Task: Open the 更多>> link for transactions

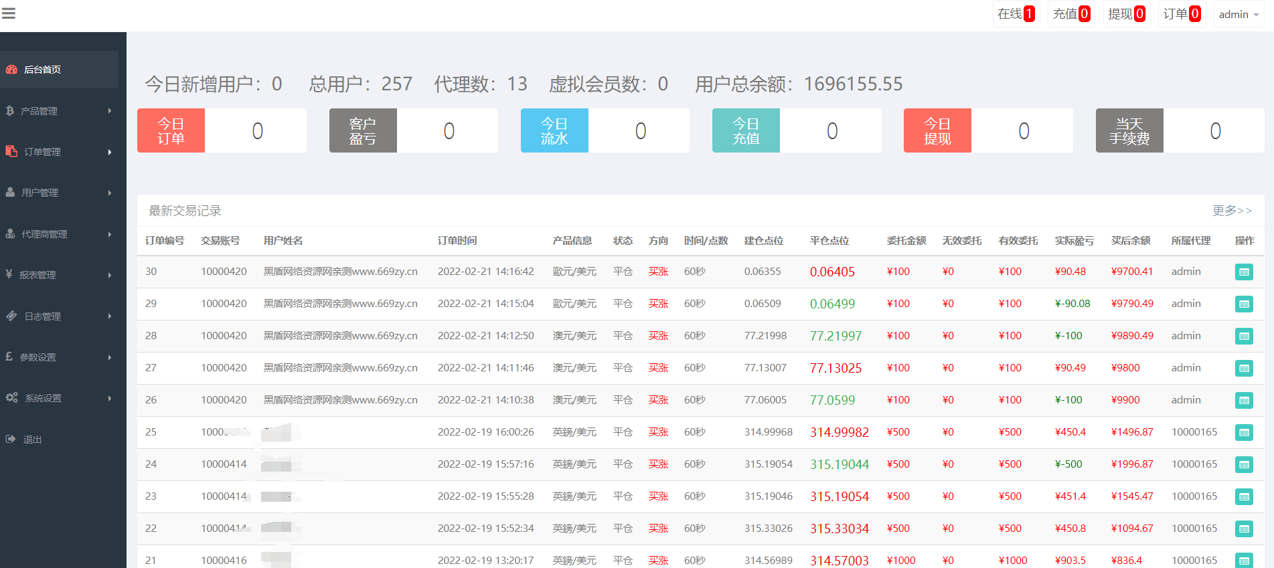Action: (1232, 211)
